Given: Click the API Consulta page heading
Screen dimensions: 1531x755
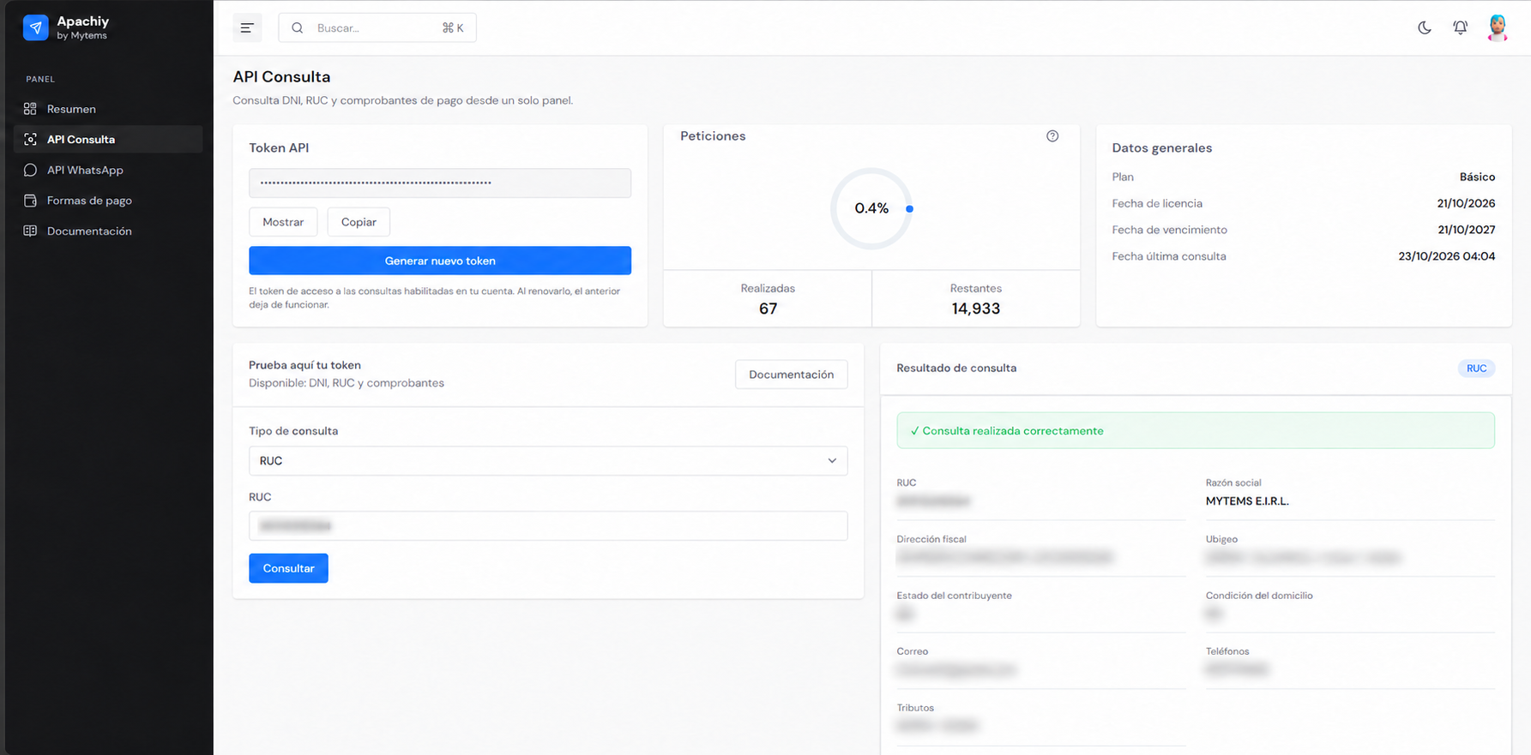Looking at the screenshot, I should [281, 77].
